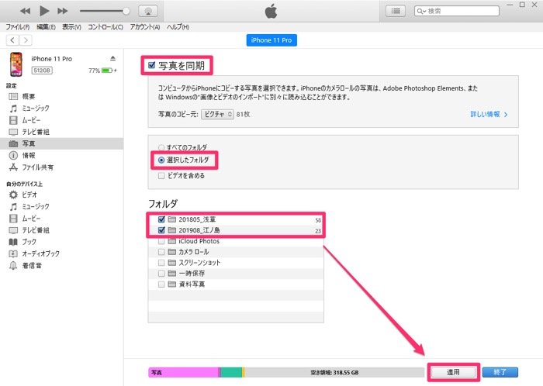Go forward with the right arrow
The height and width of the screenshot is (386, 543).
tap(26, 40)
